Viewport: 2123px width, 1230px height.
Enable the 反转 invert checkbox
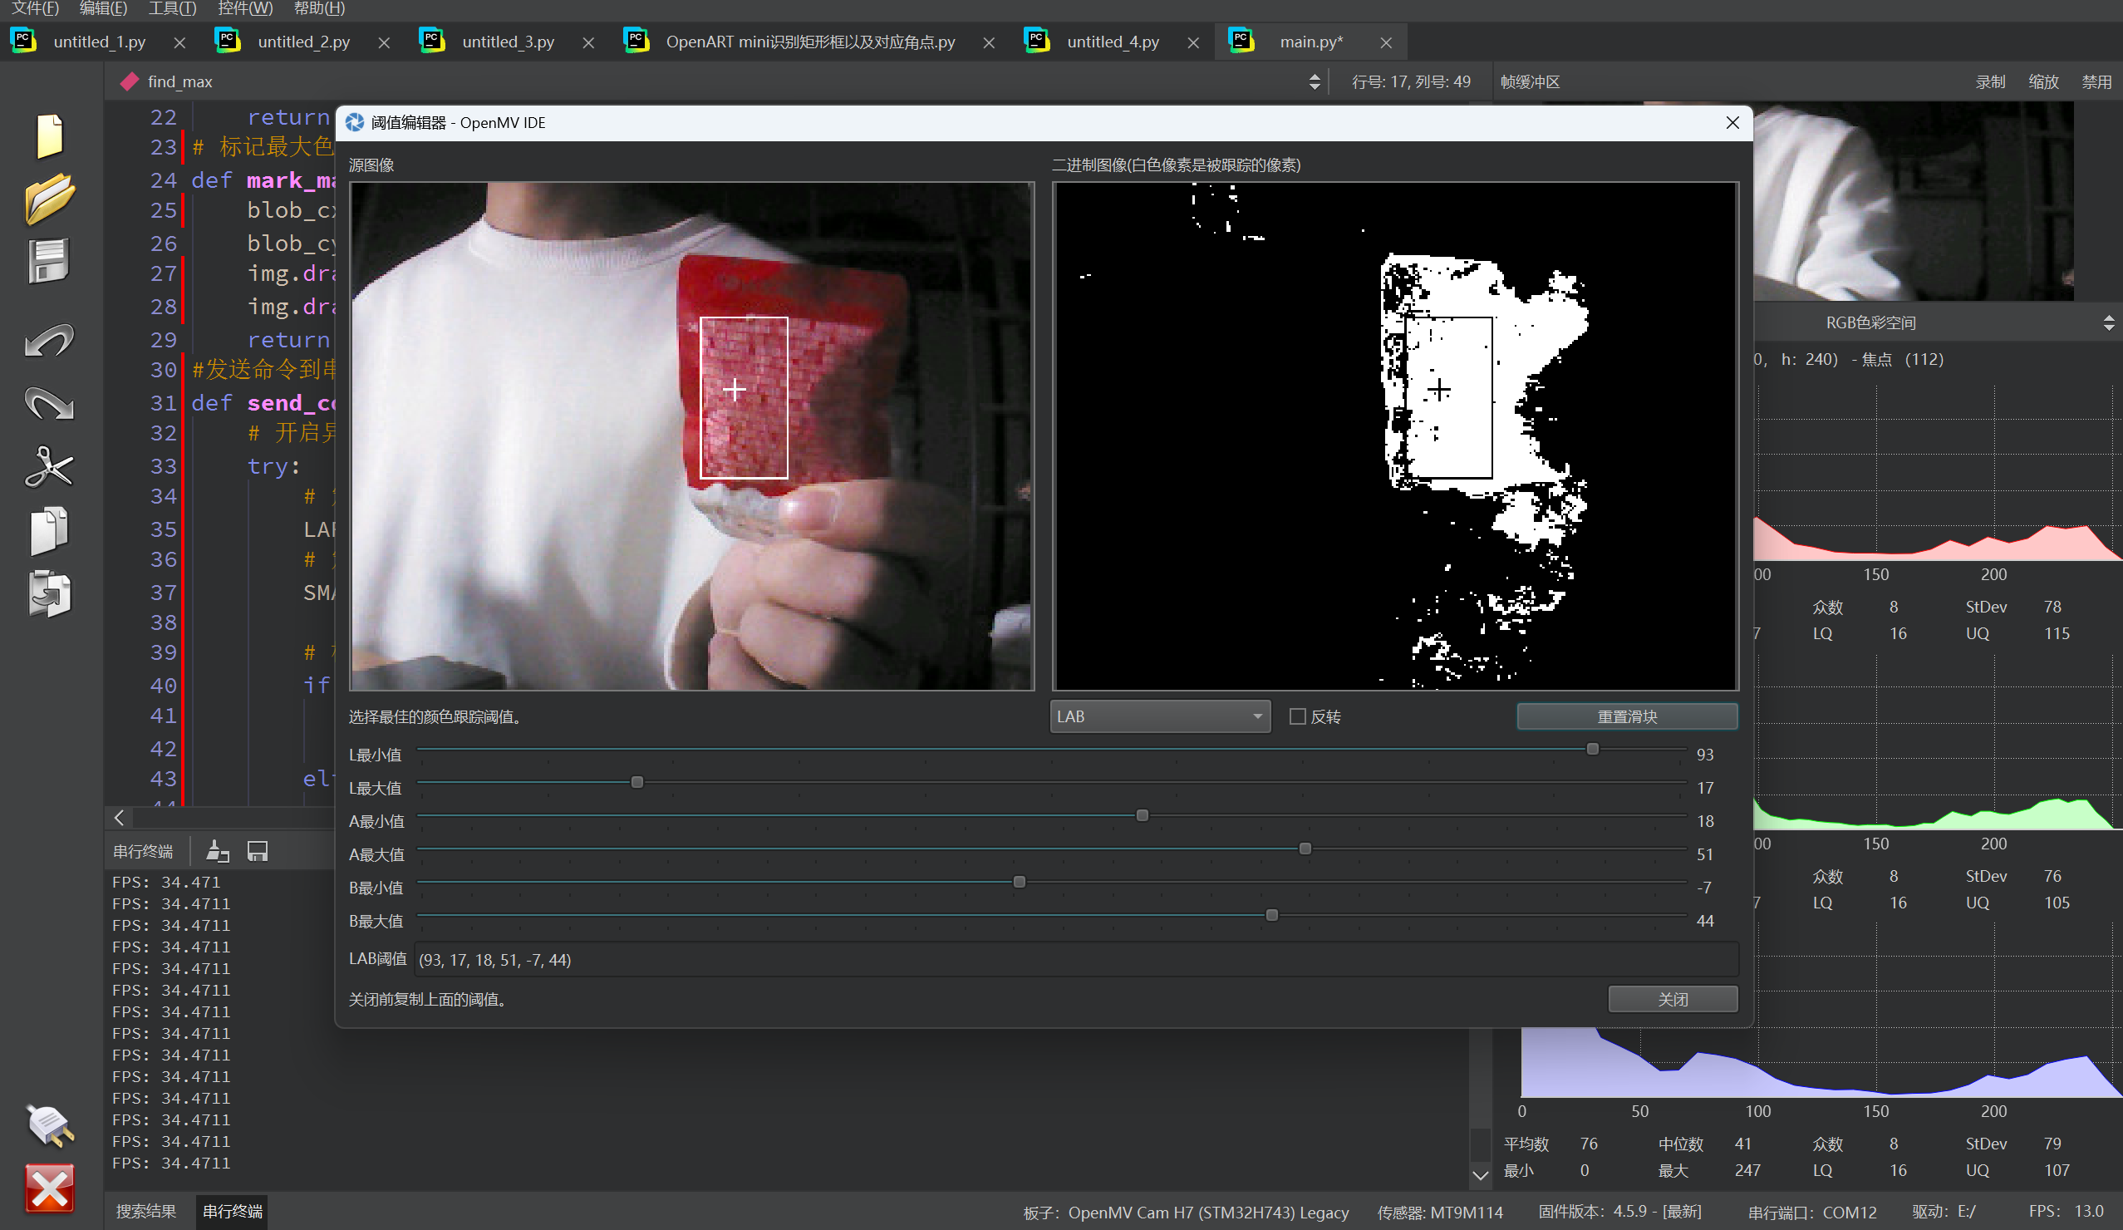pos(1297,717)
